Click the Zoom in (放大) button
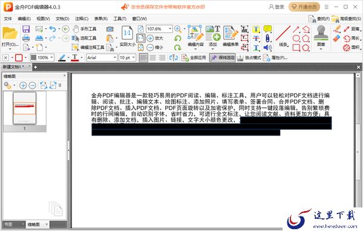The height and width of the screenshot is (231, 363). click(x=155, y=38)
